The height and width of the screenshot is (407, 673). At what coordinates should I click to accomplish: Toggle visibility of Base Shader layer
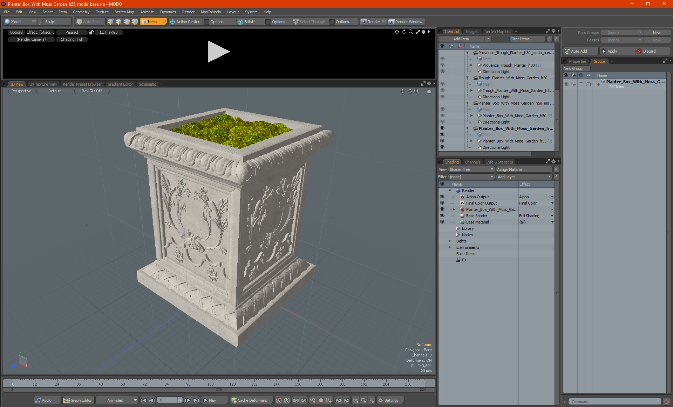click(x=442, y=216)
